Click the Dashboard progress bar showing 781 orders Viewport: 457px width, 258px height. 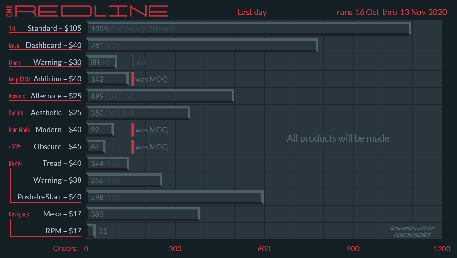pyautogui.click(x=202, y=45)
